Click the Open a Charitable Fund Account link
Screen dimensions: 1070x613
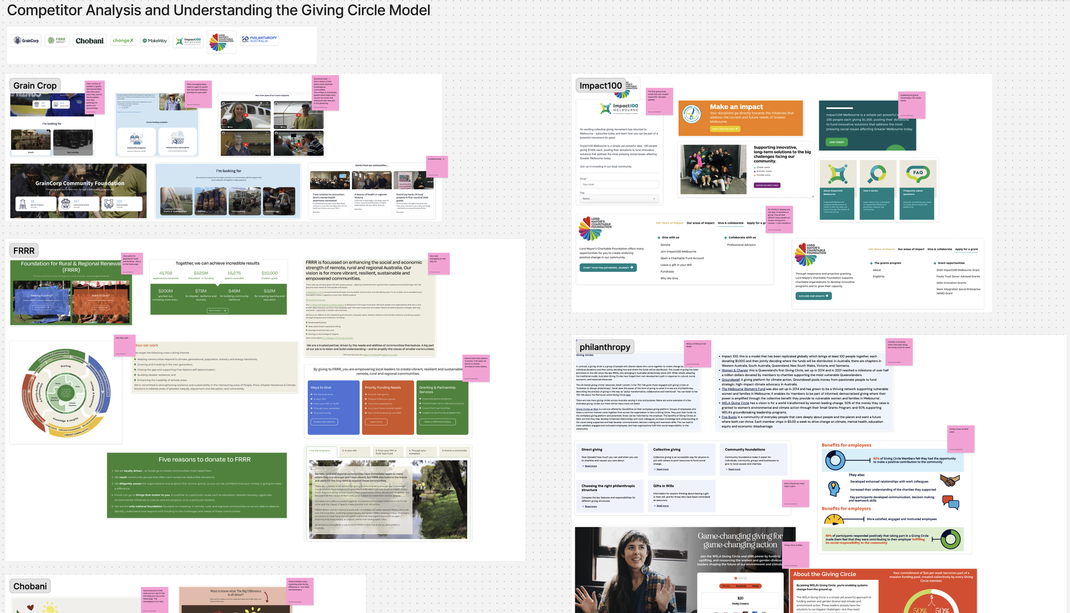tap(682, 258)
